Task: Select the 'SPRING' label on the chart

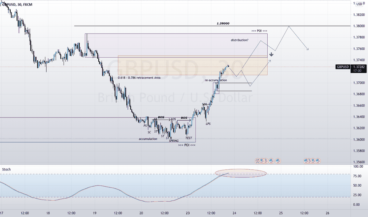Action: (x=174, y=141)
